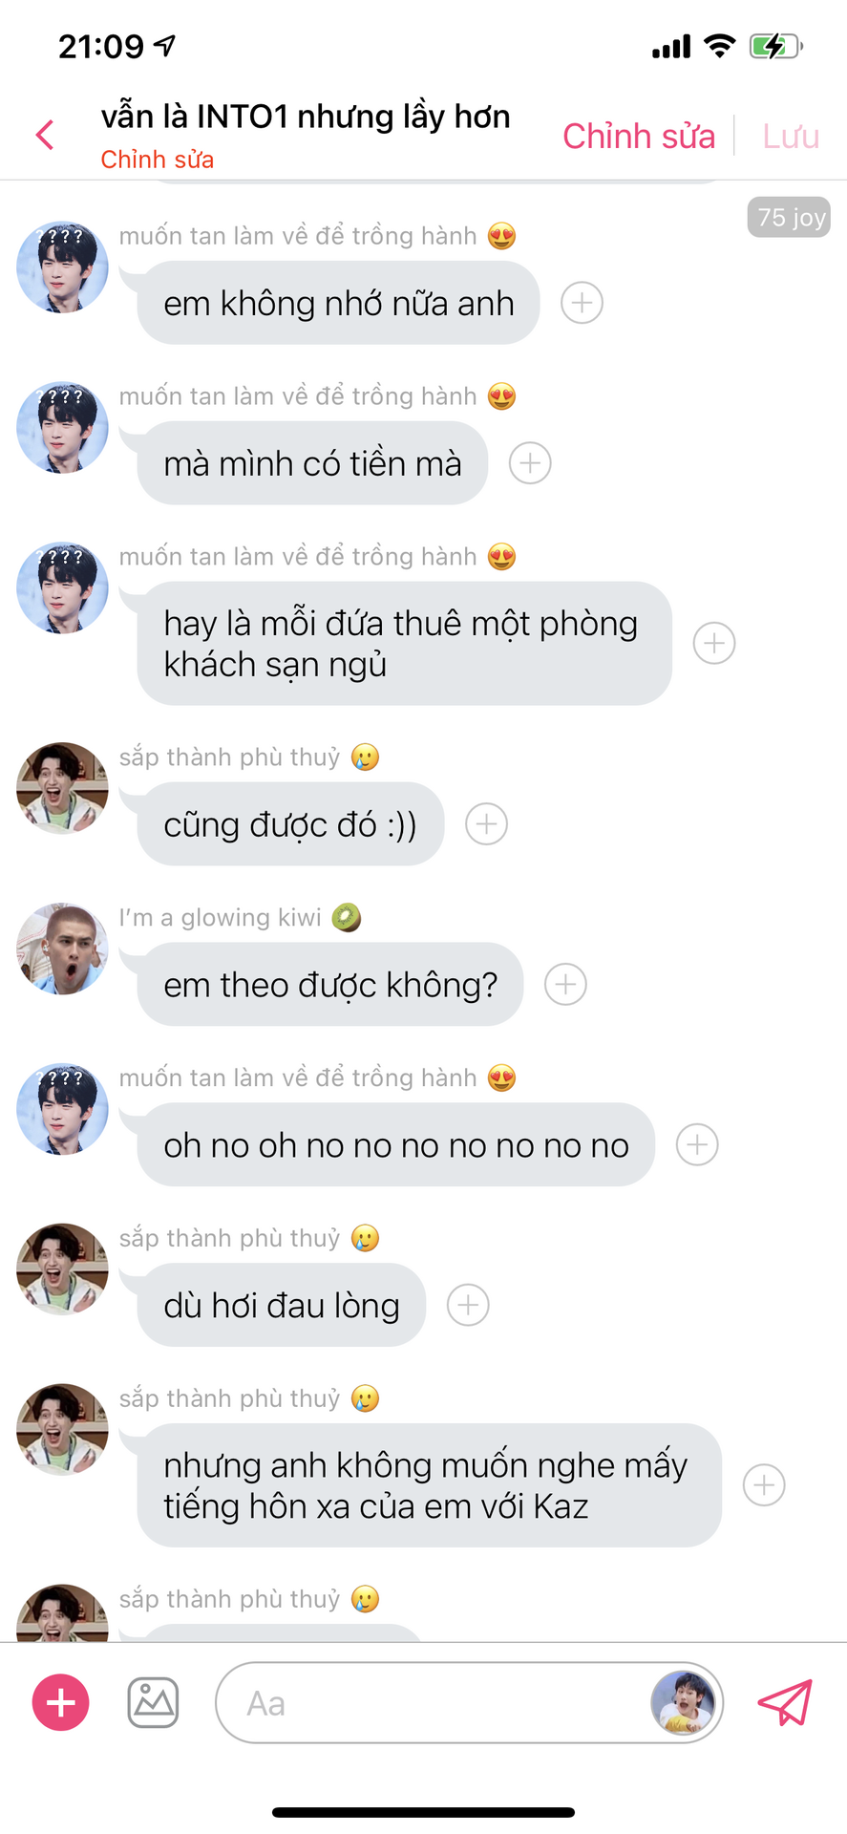This screenshot has height=1834, width=847.
Task: Tap plus icon next to "em theo được không?"
Action: [x=565, y=985]
